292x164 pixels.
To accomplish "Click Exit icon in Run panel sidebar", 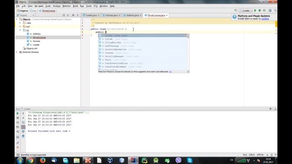I will point(18,132).
